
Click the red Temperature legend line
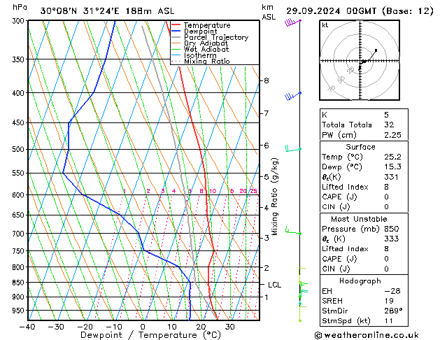click(x=176, y=25)
